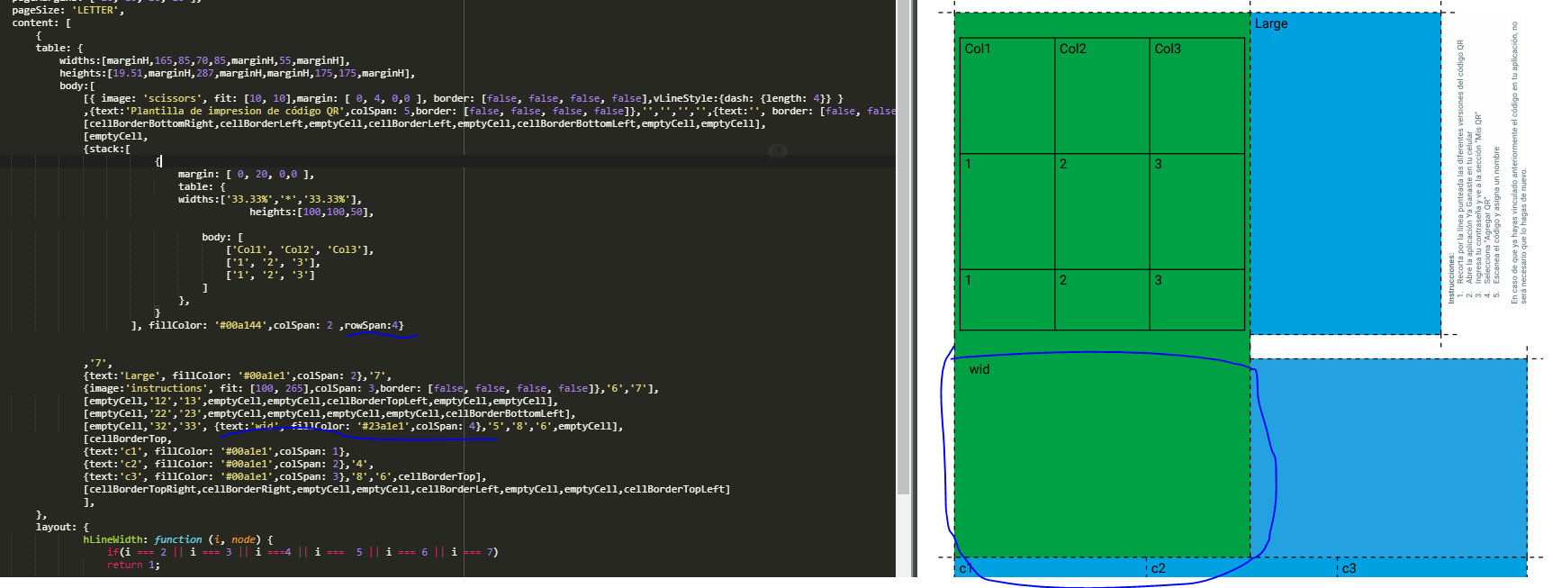Image resolution: width=1561 pixels, height=588 pixels.
Task: Click the code line containing '22','23'
Action: pyautogui.click(x=329, y=414)
